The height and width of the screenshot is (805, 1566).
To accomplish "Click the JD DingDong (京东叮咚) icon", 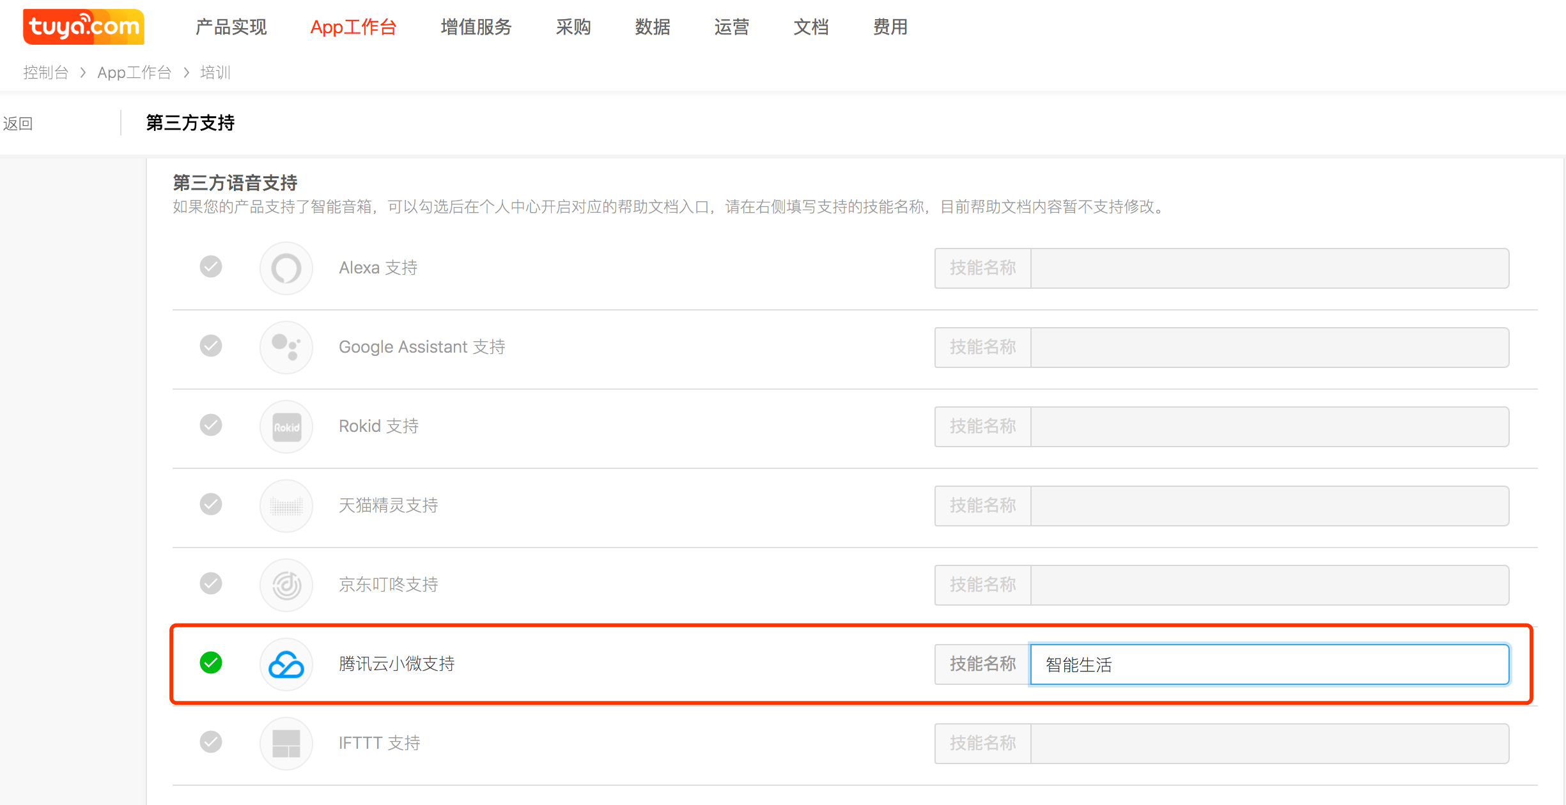I will point(286,585).
